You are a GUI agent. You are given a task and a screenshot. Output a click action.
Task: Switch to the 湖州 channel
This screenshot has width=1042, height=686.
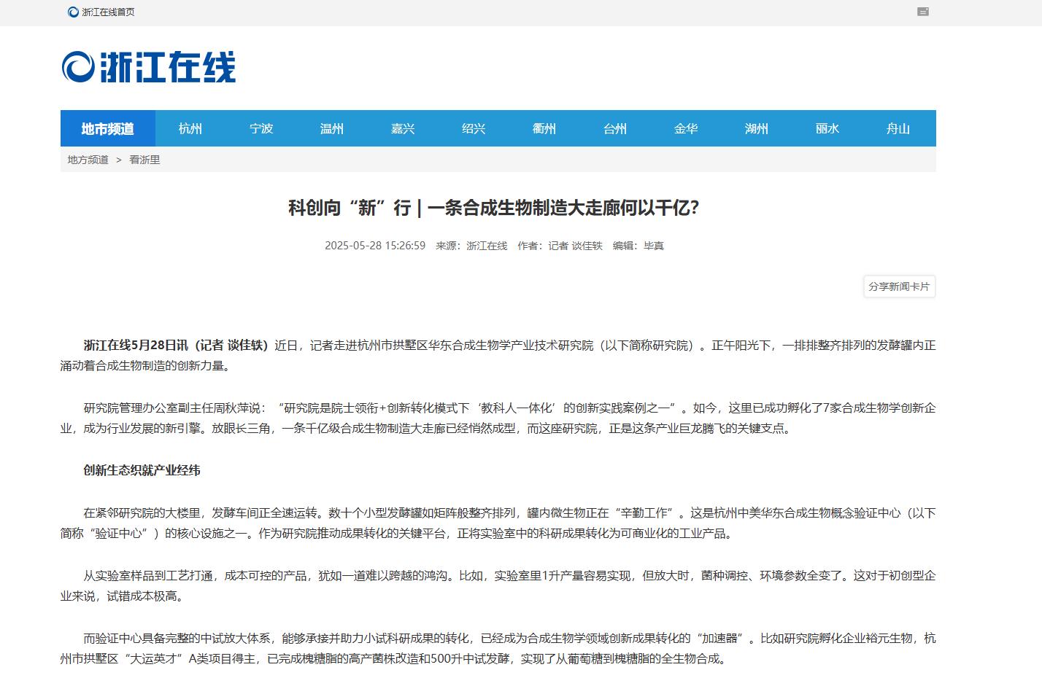(x=756, y=128)
